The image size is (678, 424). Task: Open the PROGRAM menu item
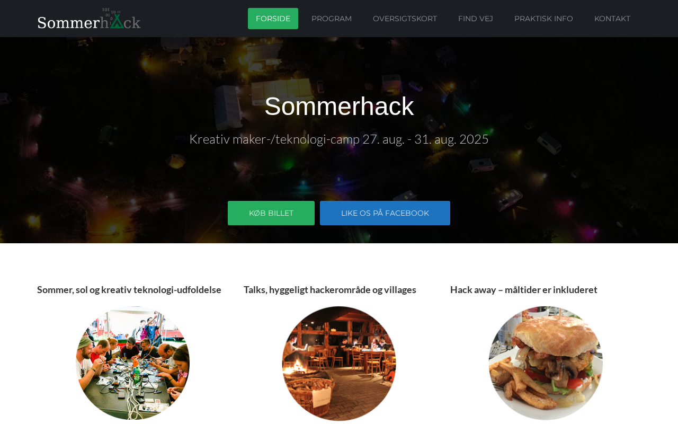click(332, 19)
